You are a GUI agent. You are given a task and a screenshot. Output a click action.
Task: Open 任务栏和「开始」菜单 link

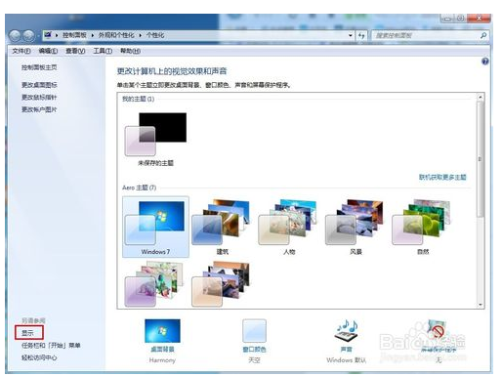(x=51, y=345)
